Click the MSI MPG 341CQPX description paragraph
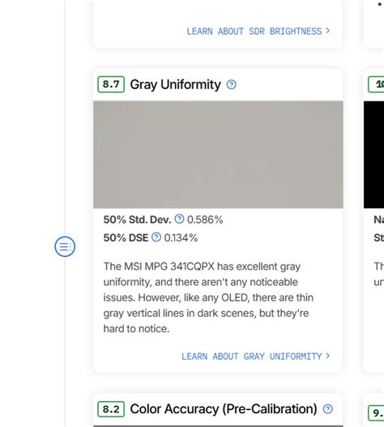384x427 pixels. [x=208, y=297]
